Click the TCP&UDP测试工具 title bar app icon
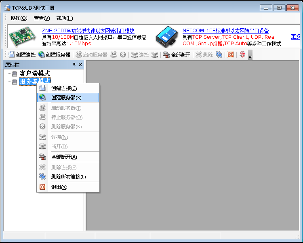303x243 pixels. 7,8
